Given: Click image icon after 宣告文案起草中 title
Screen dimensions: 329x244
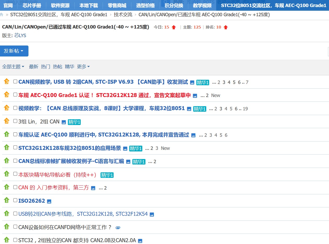Looking at the screenshot, I should [x=195, y=96].
